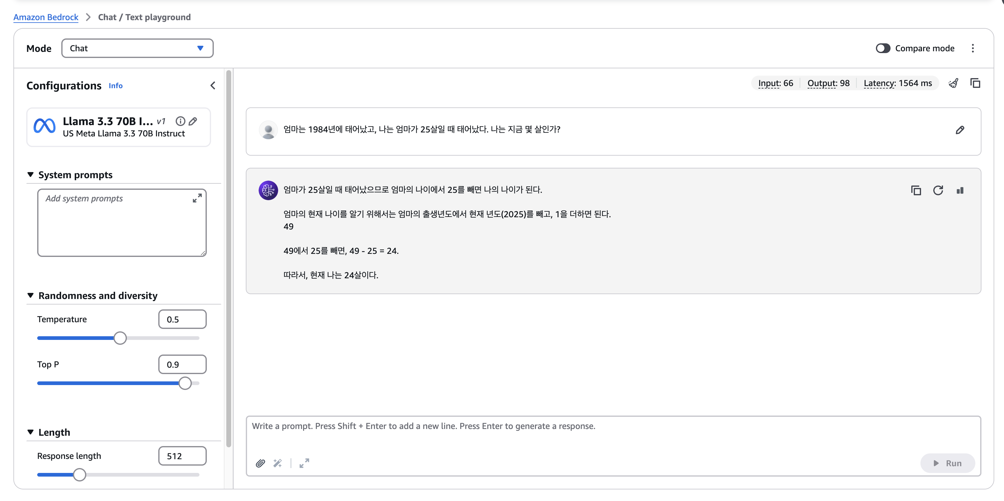The width and height of the screenshot is (1004, 501).
Task: Regenerate the model response
Action: [x=938, y=190]
